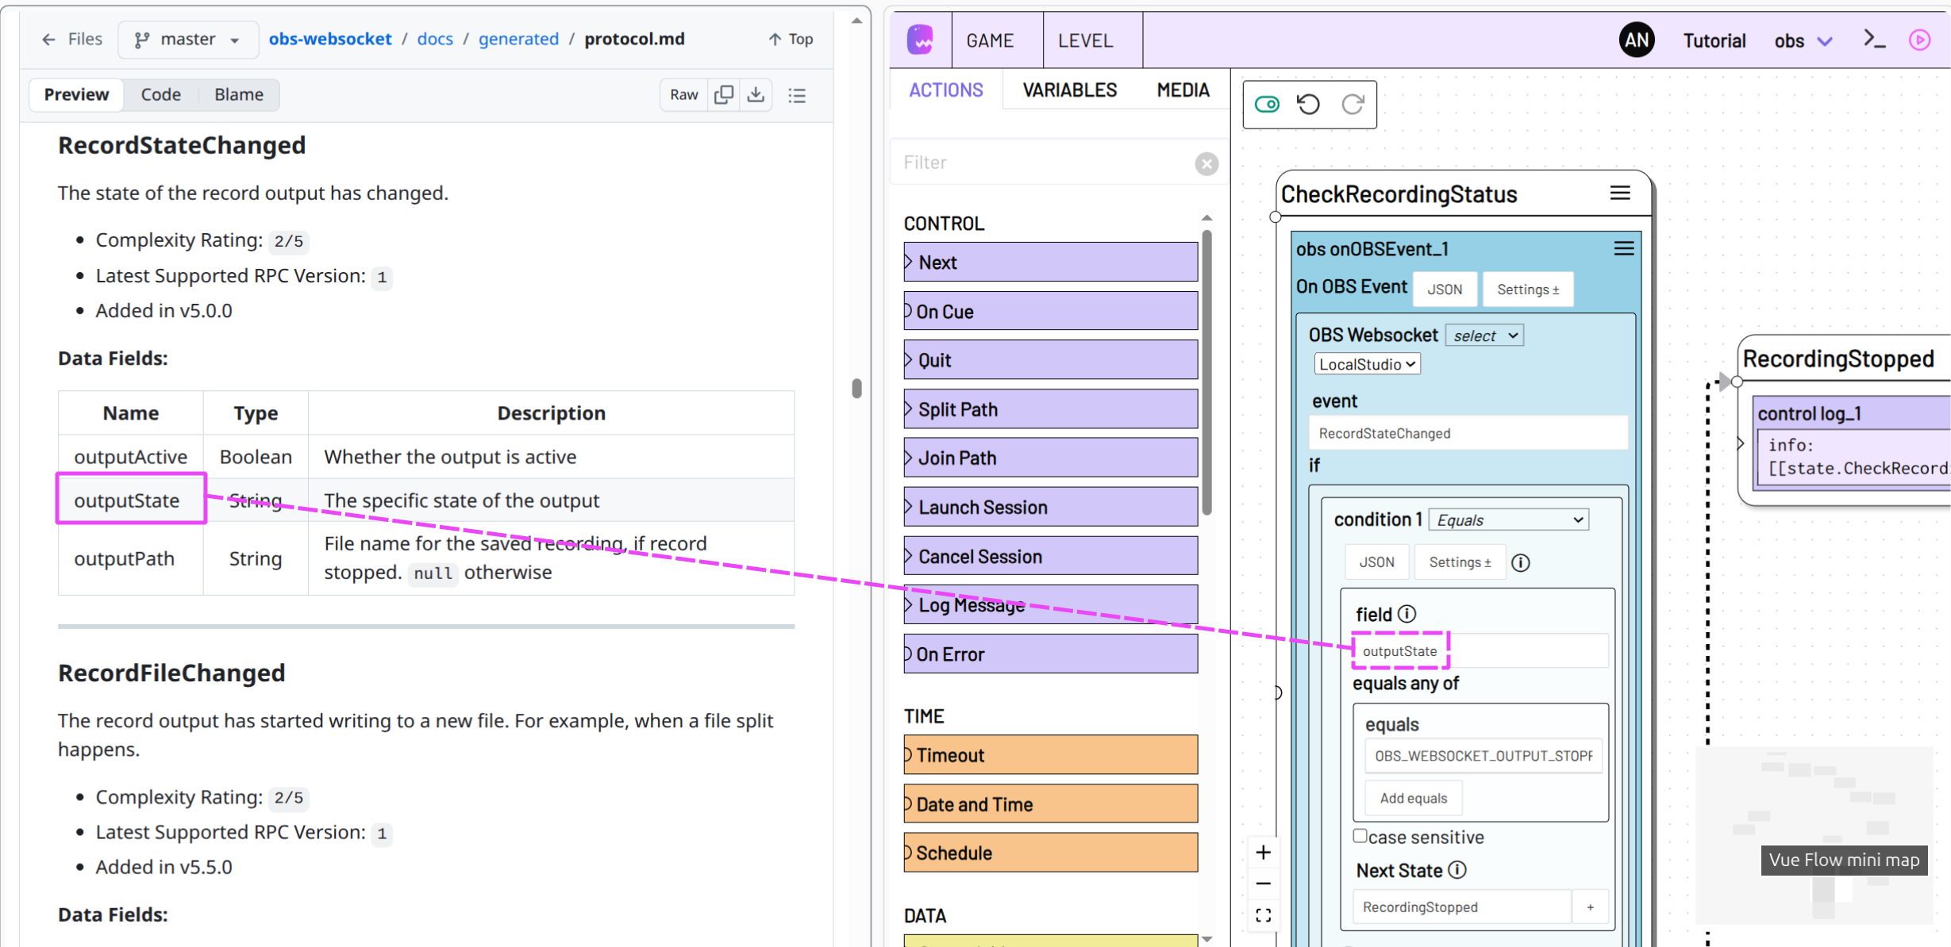
Task: Click the Redo icon above the canvas
Action: [x=1353, y=104]
